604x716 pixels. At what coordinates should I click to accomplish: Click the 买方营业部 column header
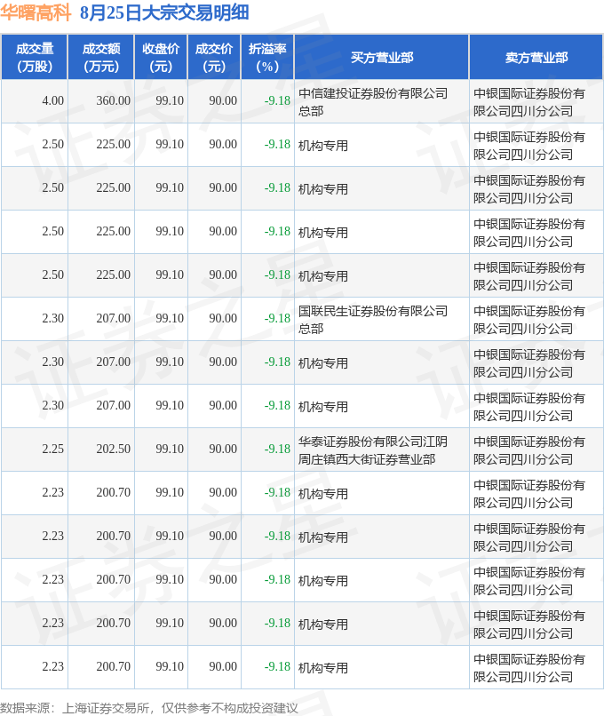pos(382,57)
